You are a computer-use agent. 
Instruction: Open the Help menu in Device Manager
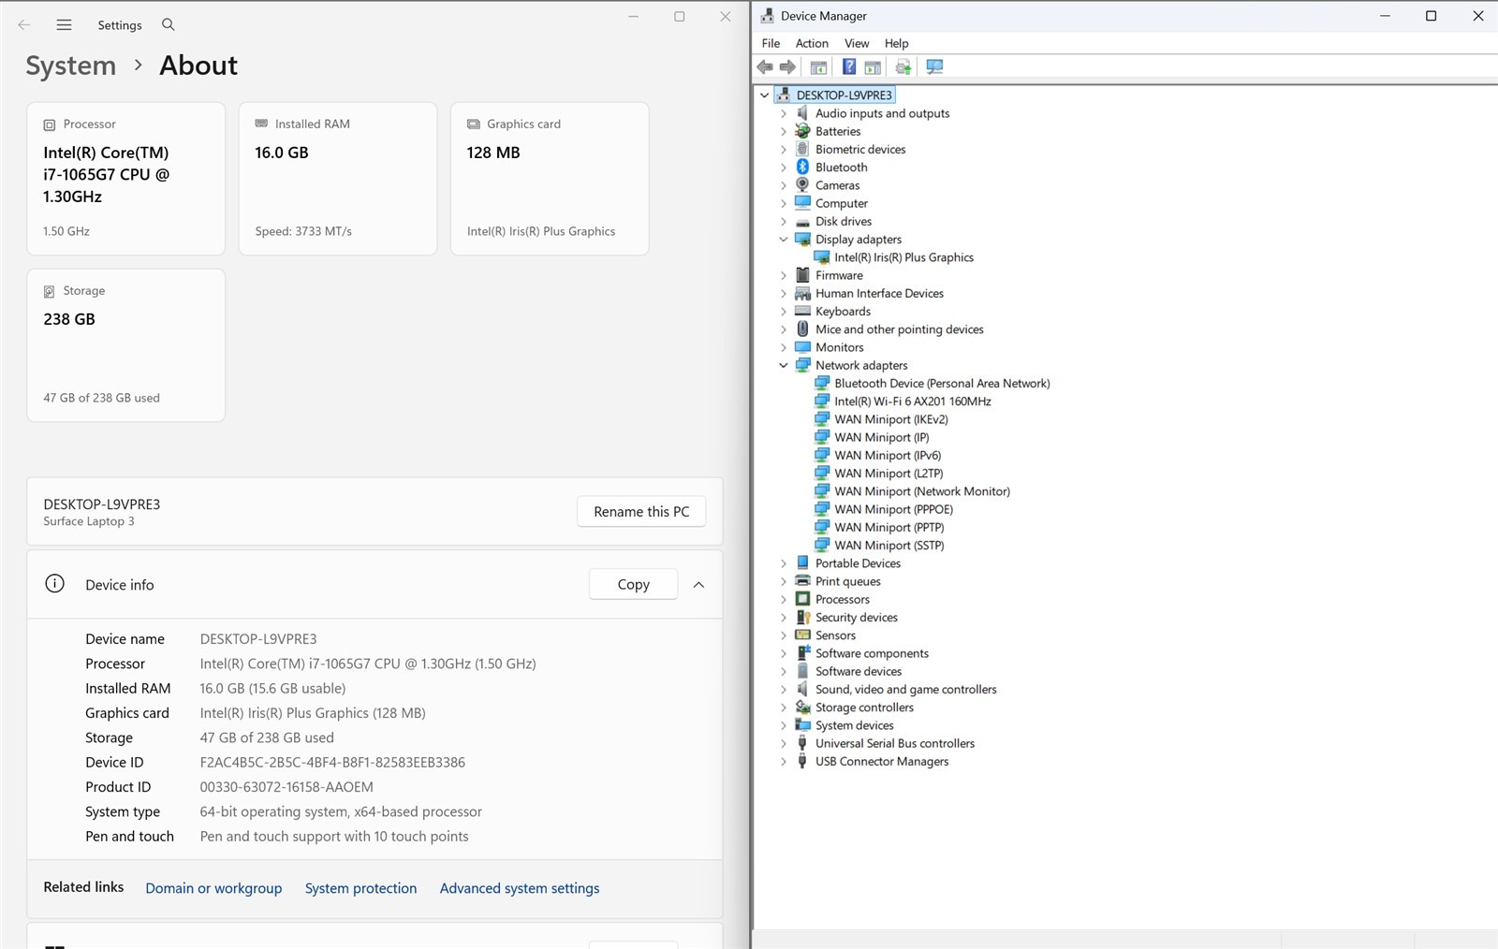point(896,43)
